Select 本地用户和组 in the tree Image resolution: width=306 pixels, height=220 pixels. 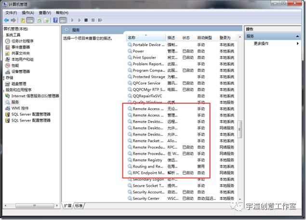point(19,59)
